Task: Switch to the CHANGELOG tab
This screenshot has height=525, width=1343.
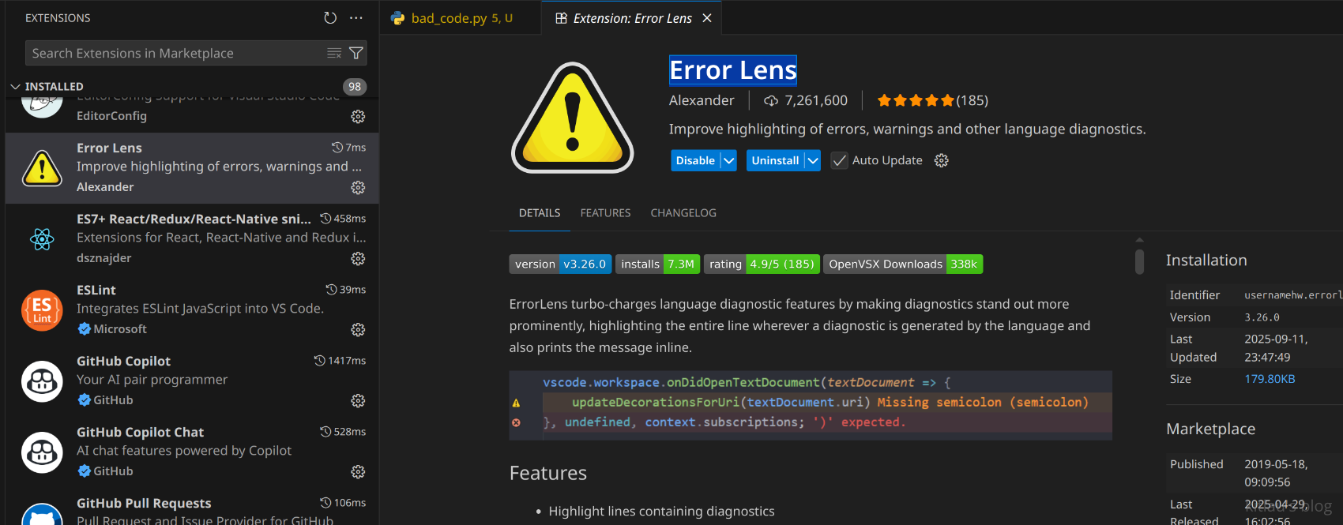Action: [683, 213]
